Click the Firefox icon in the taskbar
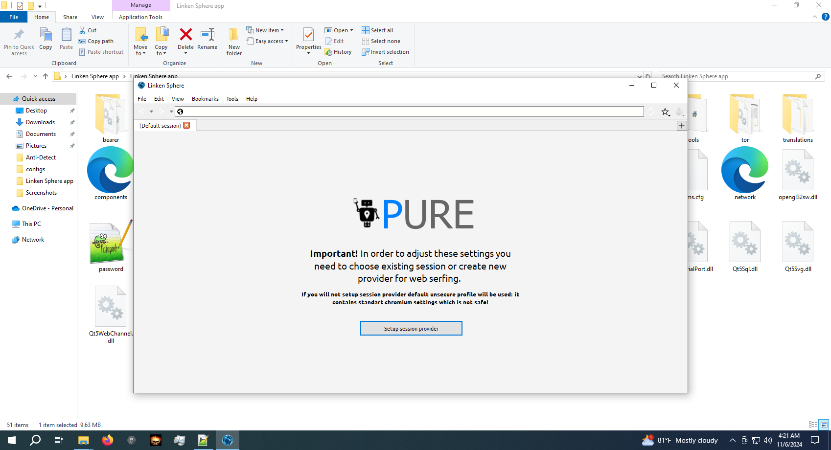 tap(107, 440)
